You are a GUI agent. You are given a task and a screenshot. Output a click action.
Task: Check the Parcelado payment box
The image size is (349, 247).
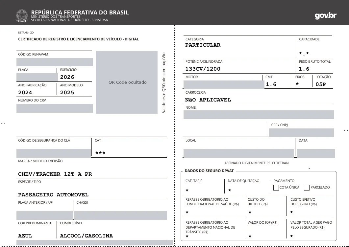click(307, 188)
